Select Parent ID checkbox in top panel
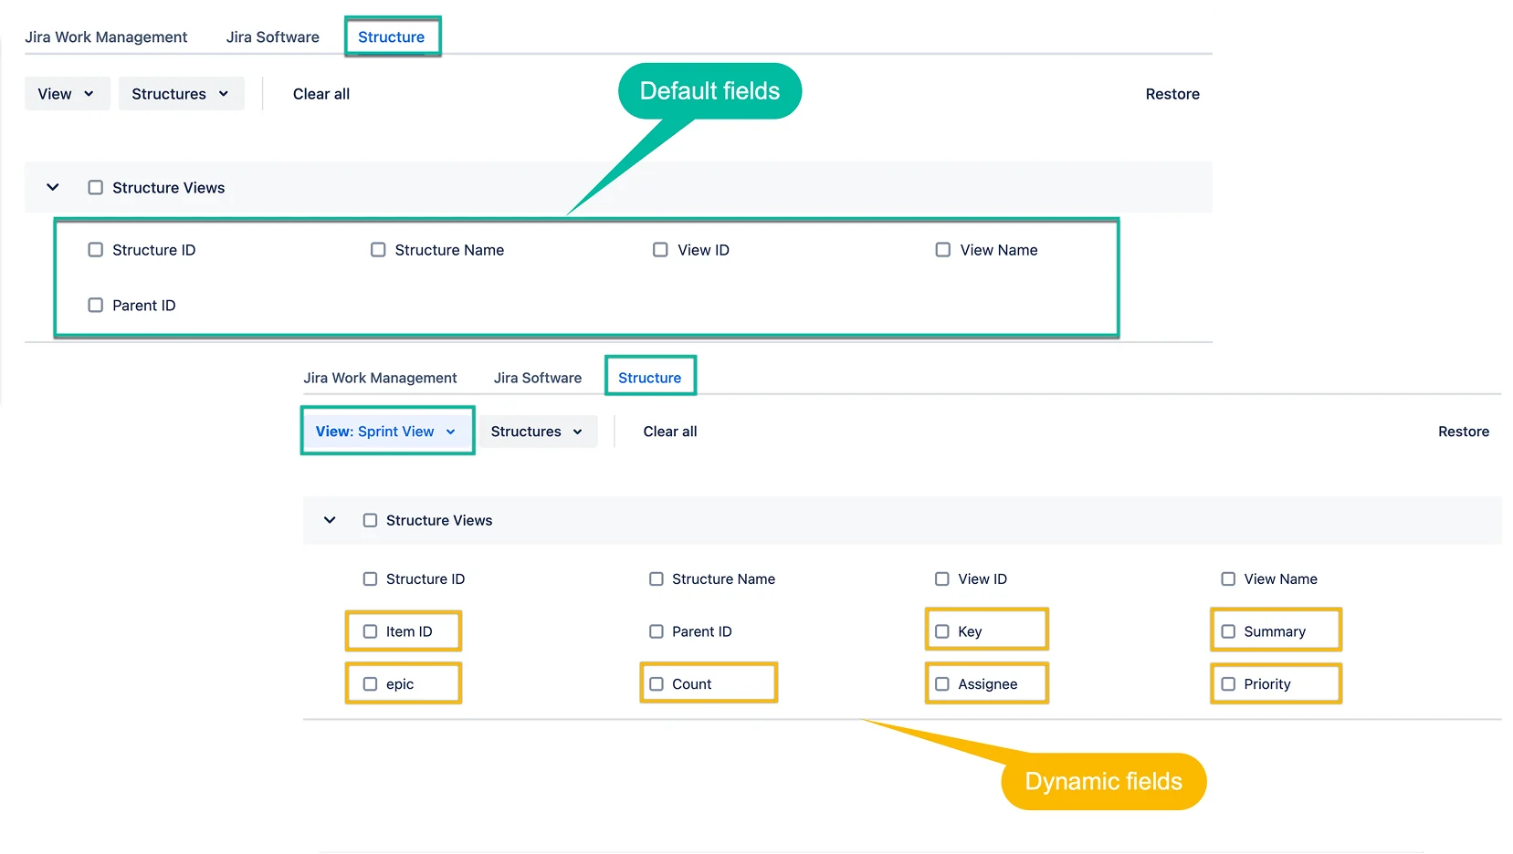 click(95, 306)
